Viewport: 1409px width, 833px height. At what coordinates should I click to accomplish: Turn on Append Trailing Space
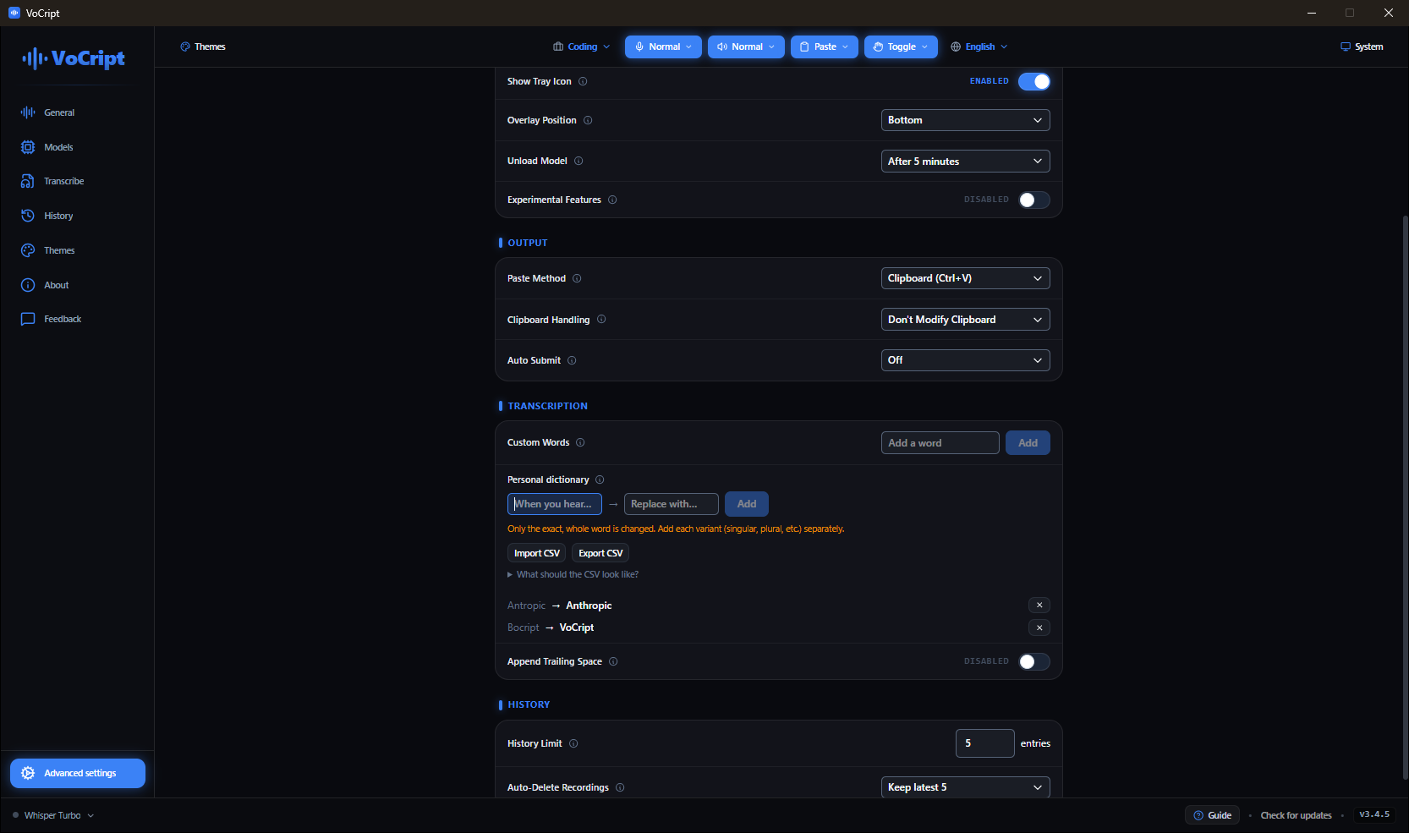pos(1034,661)
